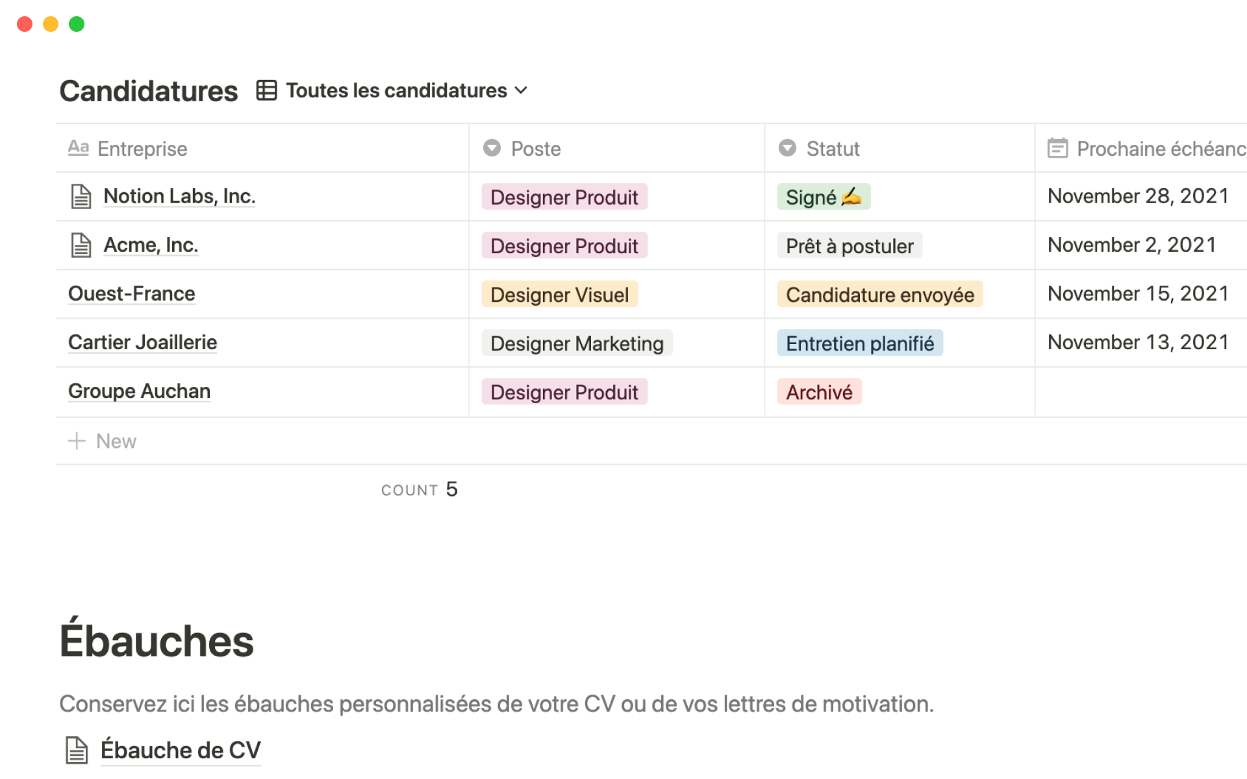
Task: Click the Designer Visuel pink-orange tag
Action: pos(559,294)
